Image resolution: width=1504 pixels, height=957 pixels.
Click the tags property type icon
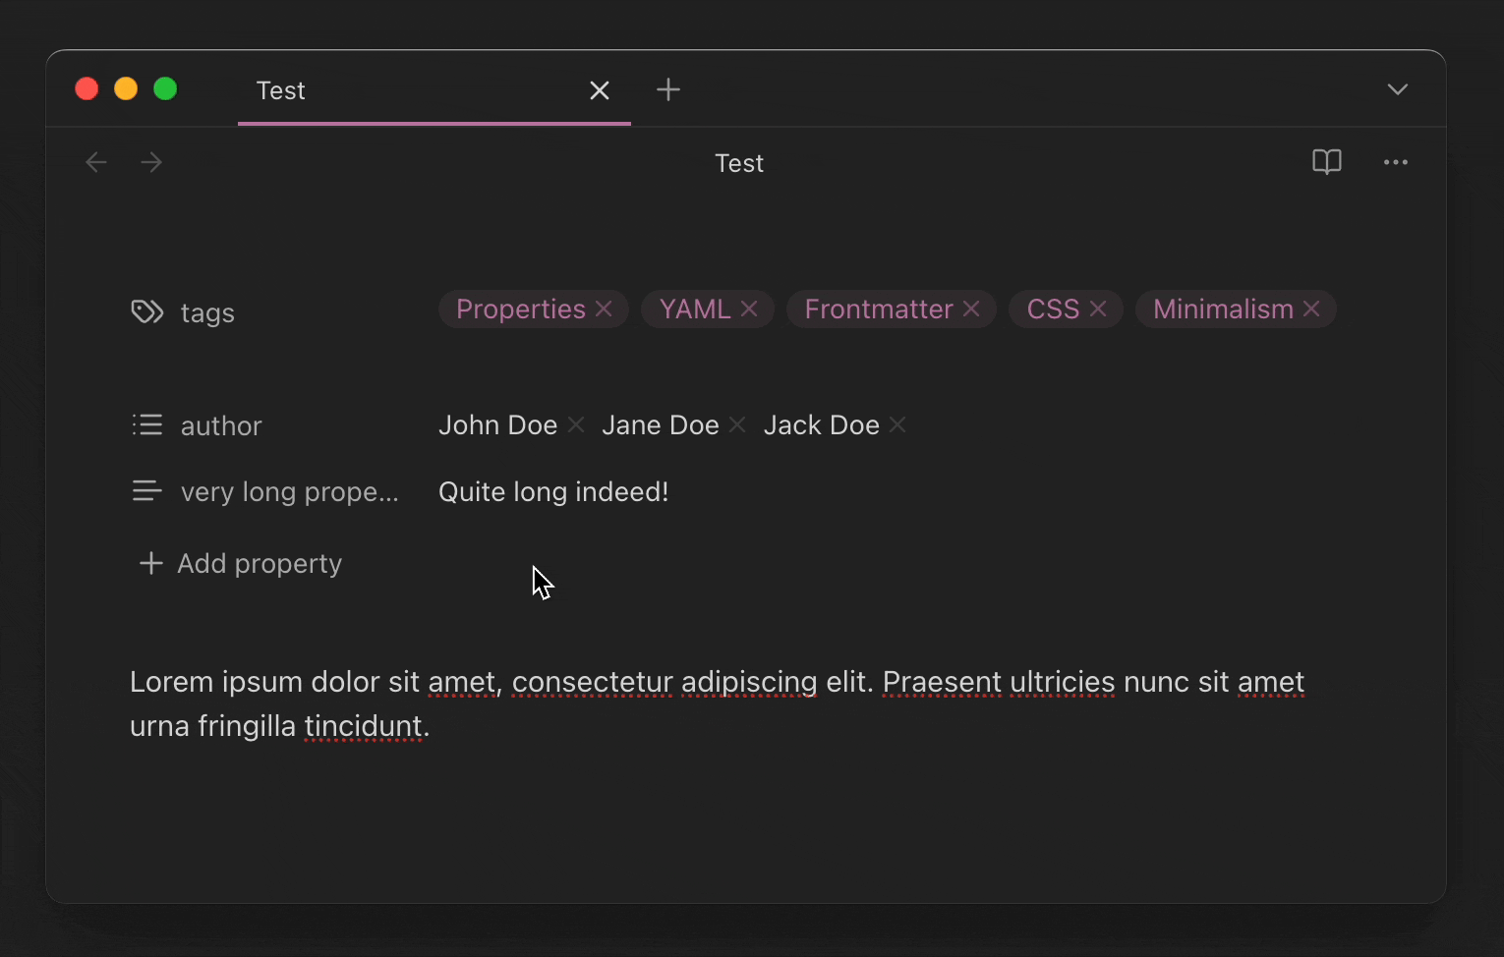(x=147, y=312)
